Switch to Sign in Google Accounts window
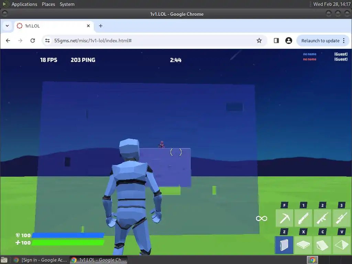This screenshot has height=264, width=352. (x=41, y=260)
